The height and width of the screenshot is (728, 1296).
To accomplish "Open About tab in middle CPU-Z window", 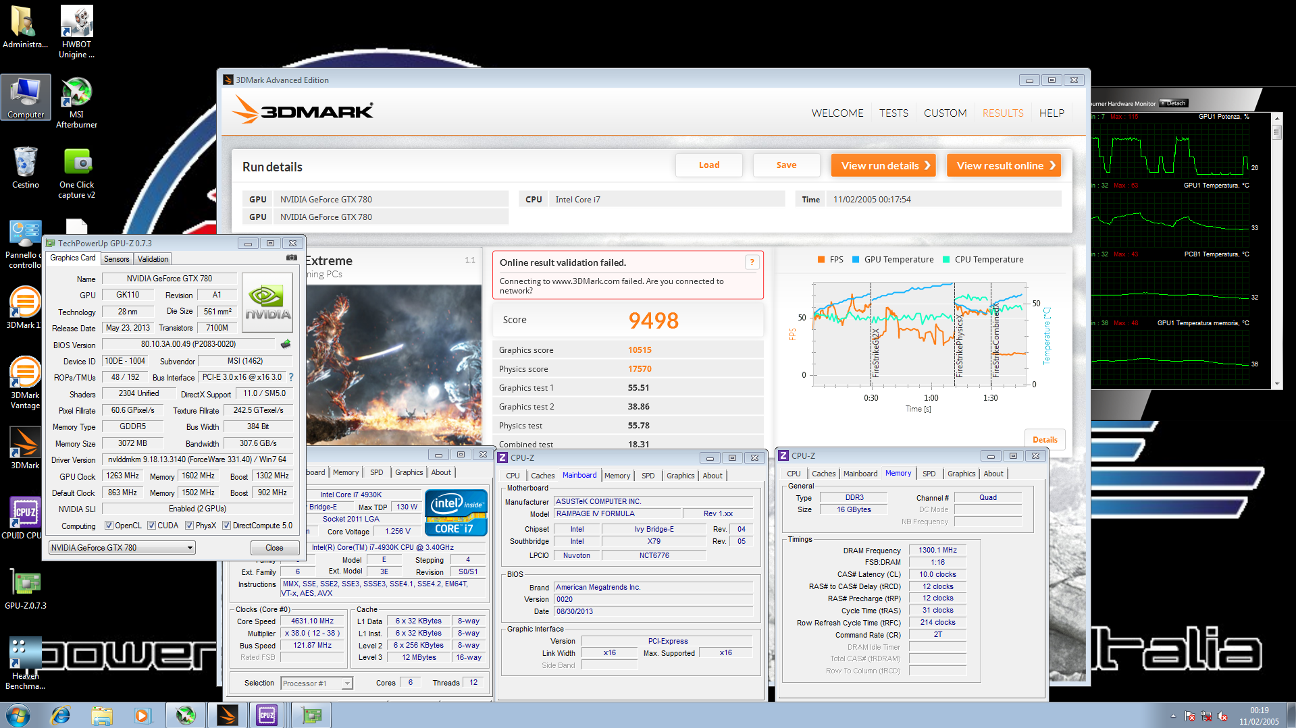I will click(x=712, y=476).
